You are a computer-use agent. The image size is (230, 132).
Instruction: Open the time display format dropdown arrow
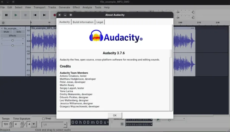click(108, 122)
